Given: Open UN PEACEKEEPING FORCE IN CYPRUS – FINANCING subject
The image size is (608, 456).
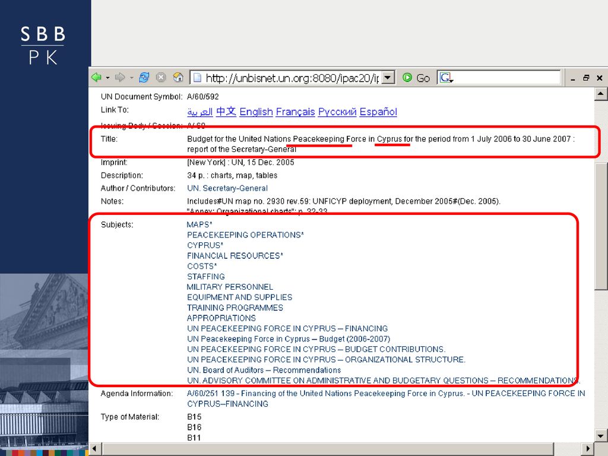Looking at the screenshot, I should [x=287, y=329].
